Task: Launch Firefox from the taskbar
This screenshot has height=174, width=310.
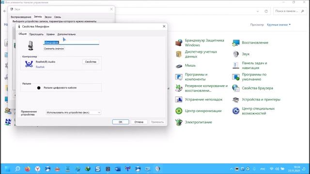Action: click(28, 169)
